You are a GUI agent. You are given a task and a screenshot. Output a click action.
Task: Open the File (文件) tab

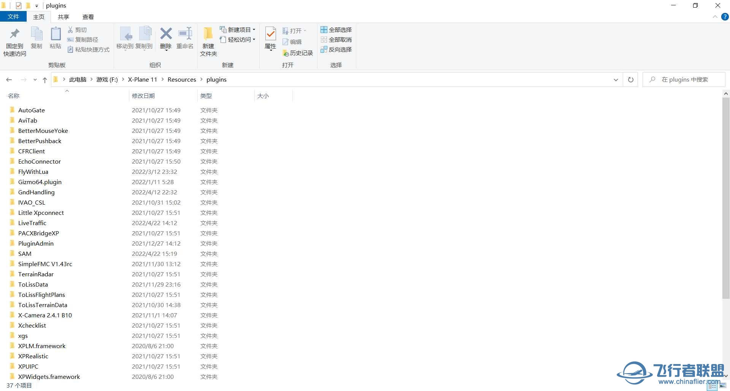13,17
